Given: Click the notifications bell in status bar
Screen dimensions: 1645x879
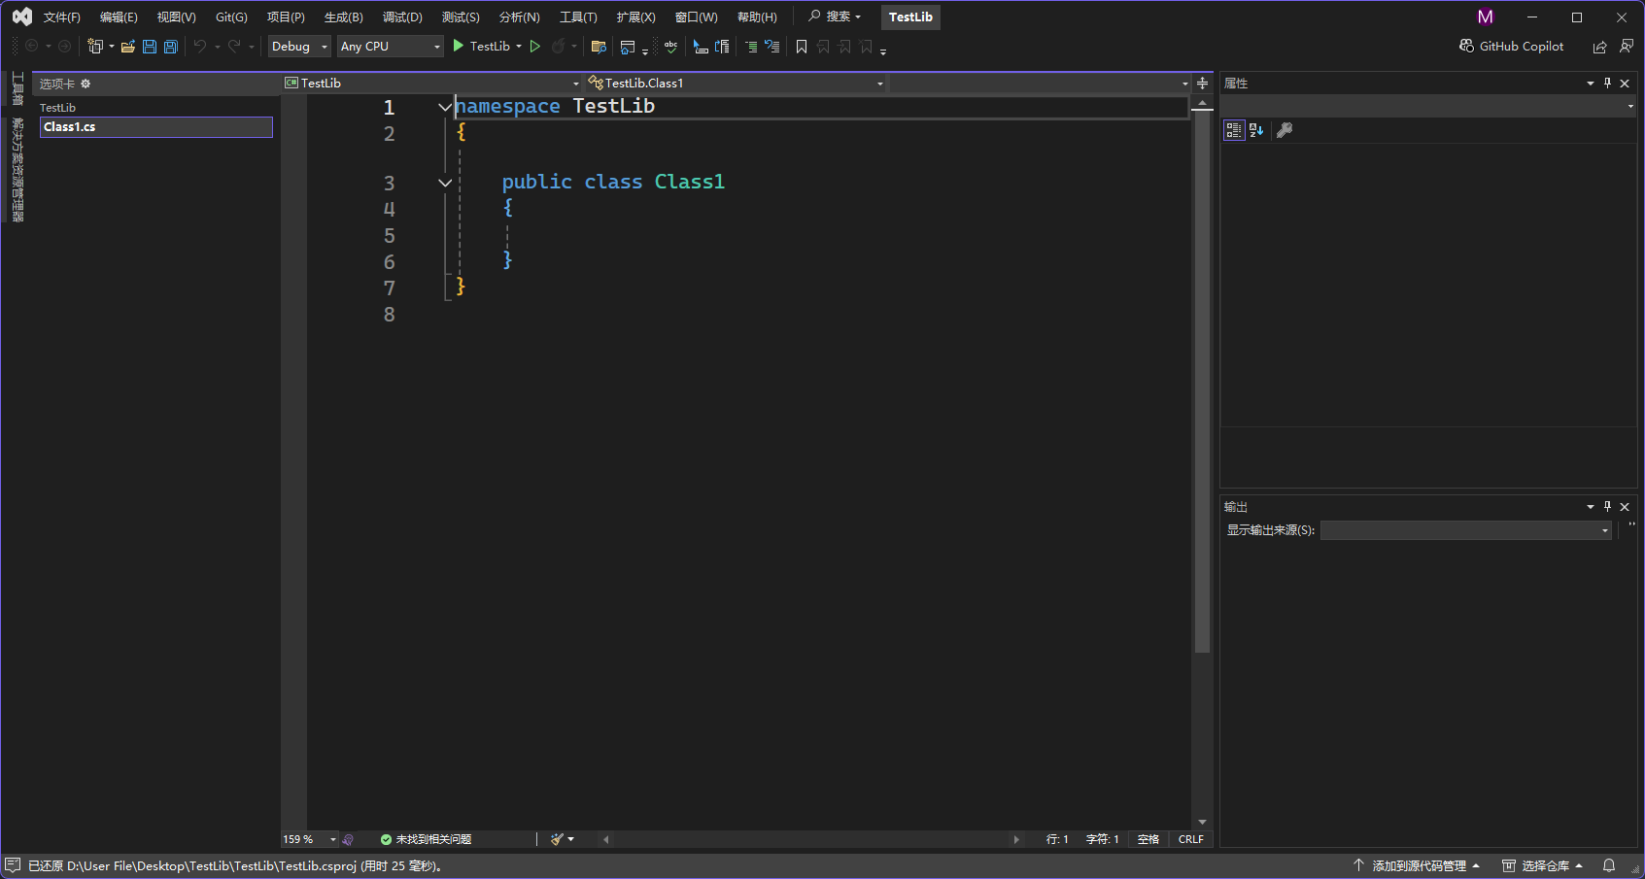Looking at the screenshot, I should pos(1609,865).
